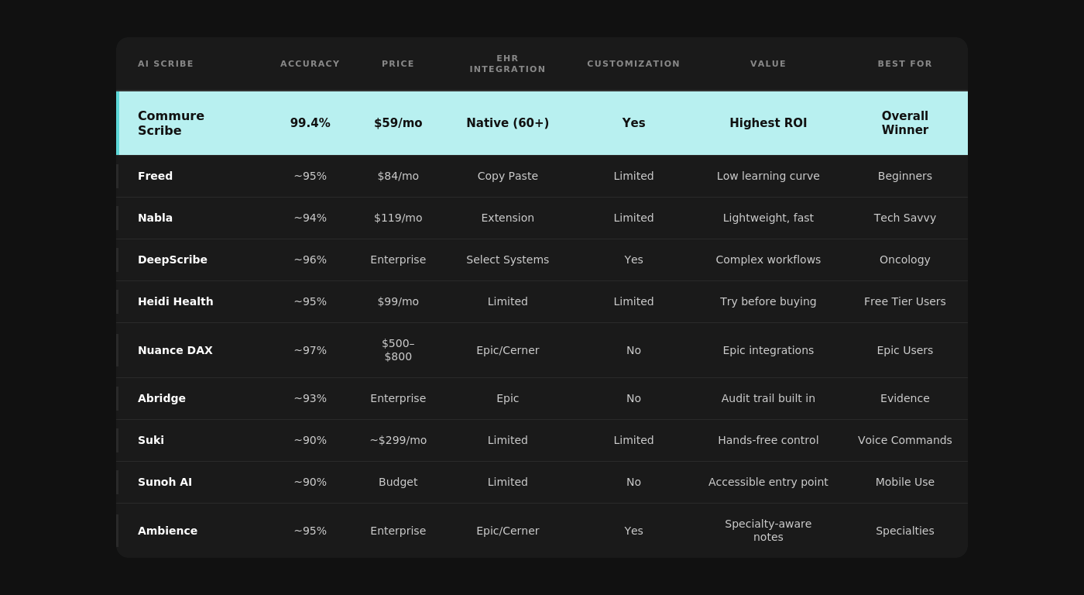Click the Abridge Enterprise price cell
Viewport: 1084px width, 595px height.
point(398,398)
